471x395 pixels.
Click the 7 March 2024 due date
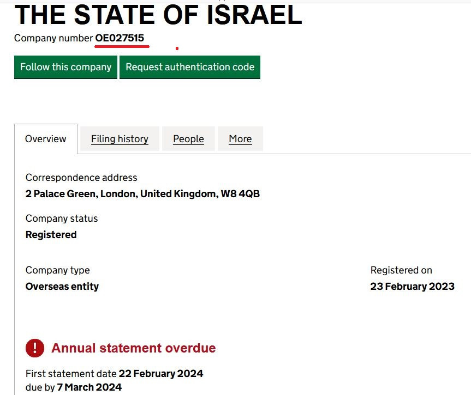90,387
